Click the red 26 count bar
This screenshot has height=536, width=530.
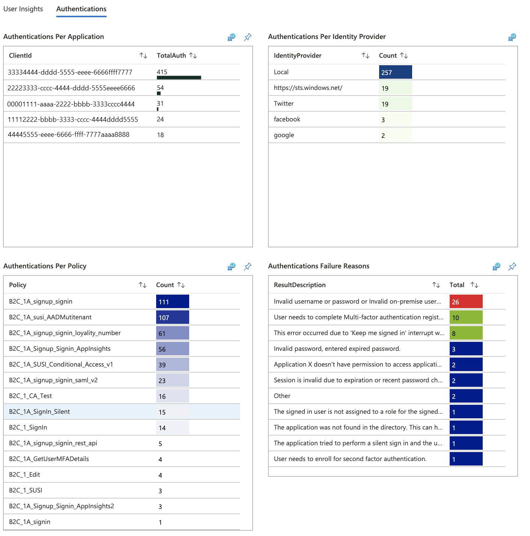pos(465,301)
